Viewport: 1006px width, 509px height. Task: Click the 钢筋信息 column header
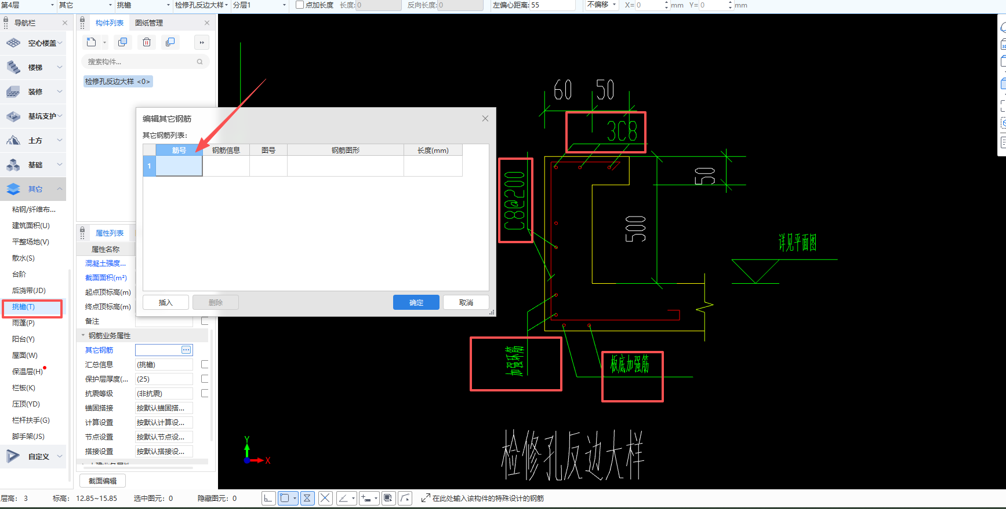[x=226, y=150]
